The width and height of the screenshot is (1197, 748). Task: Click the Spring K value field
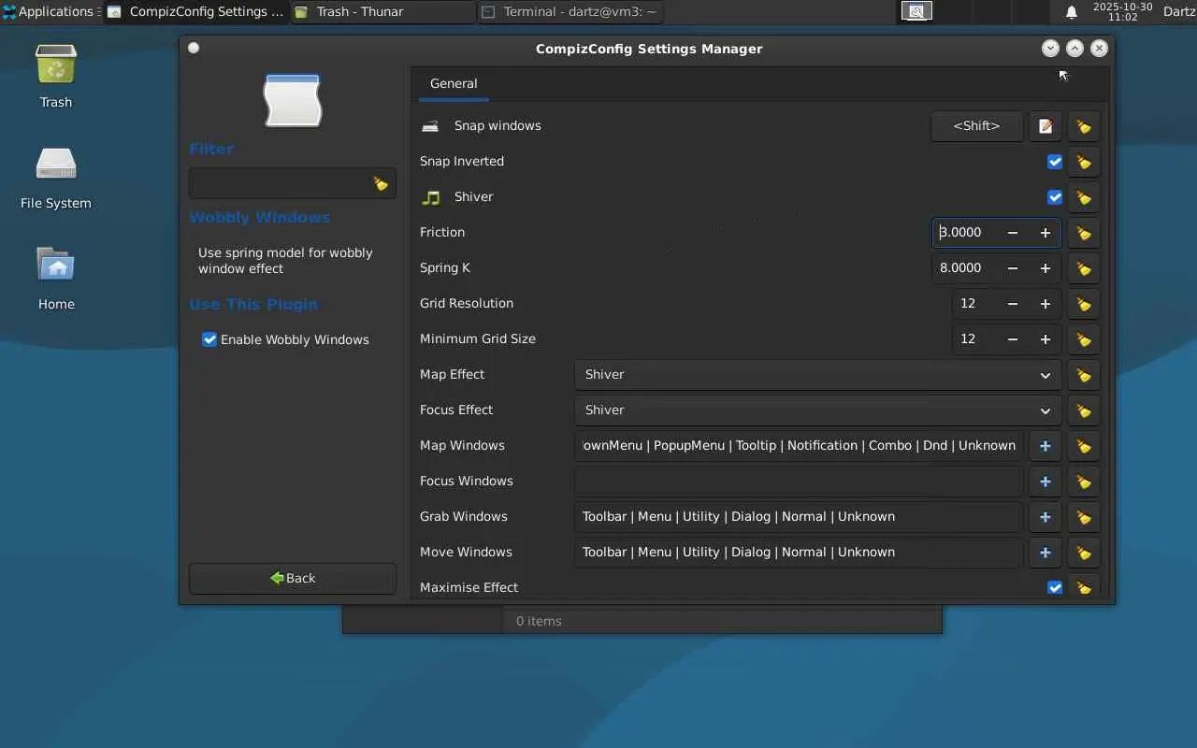point(964,268)
